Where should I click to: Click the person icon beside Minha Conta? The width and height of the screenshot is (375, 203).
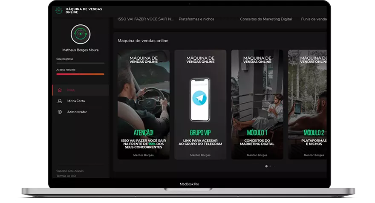click(x=60, y=101)
